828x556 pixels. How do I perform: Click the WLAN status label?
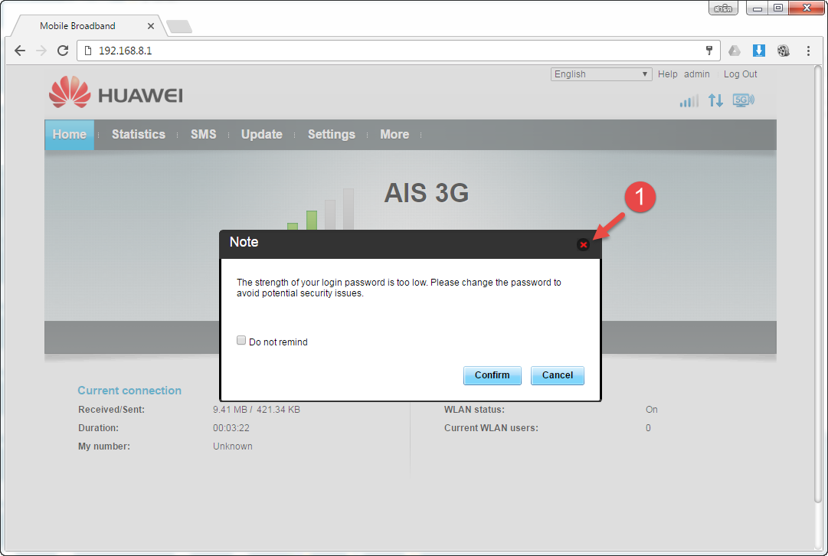pyautogui.click(x=474, y=410)
